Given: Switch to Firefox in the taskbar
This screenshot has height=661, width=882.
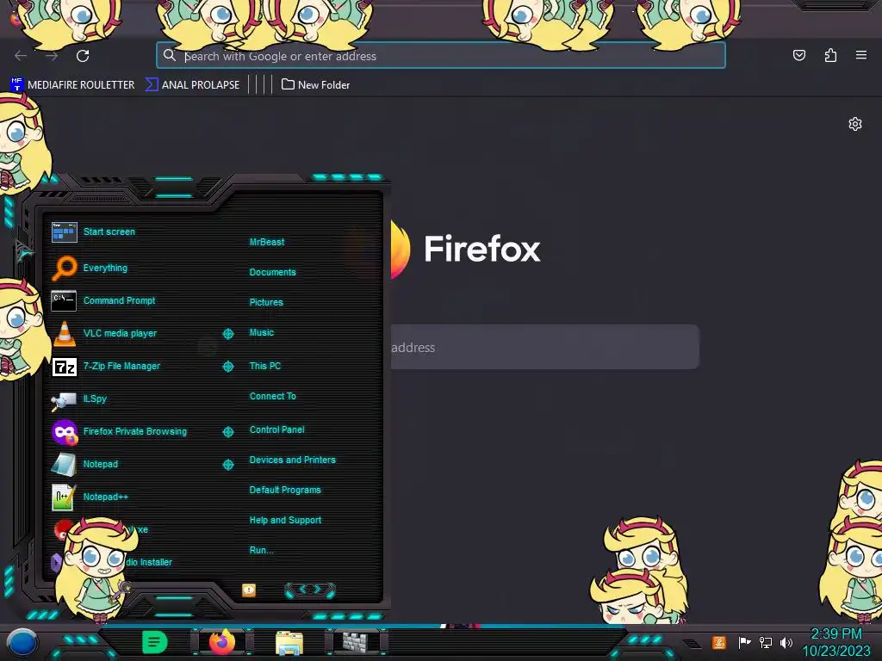Looking at the screenshot, I should 222,642.
